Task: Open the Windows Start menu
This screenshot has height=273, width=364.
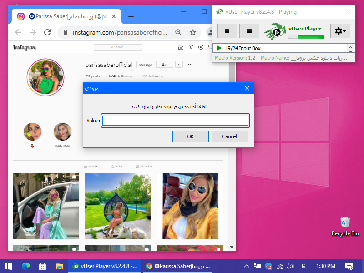Action: 8,266
